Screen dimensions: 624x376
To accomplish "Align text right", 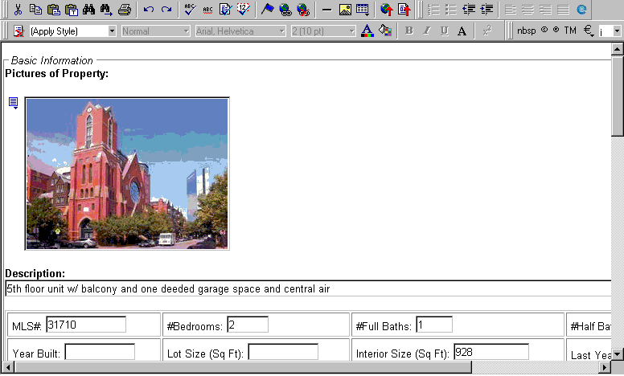I will [546, 9].
